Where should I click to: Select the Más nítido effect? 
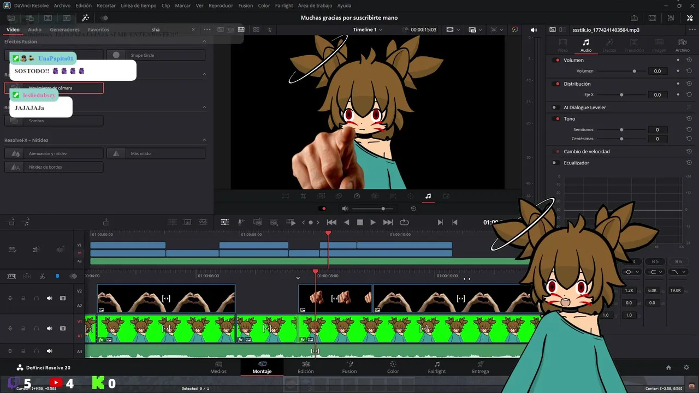156,153
